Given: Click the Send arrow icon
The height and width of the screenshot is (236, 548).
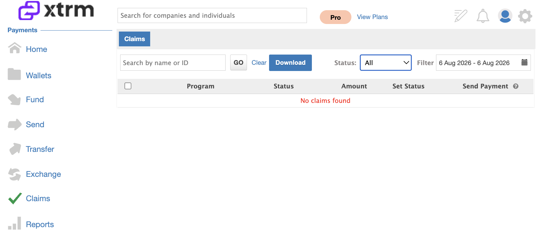Looking at the screenshot, I should tap(14, 125).
